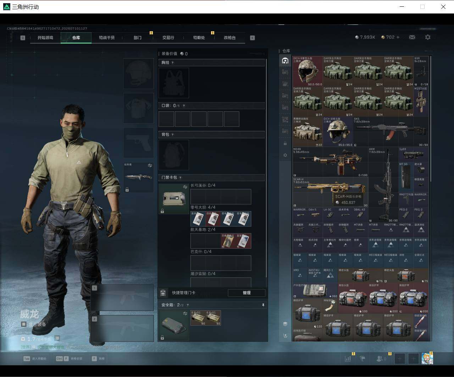Click the plus beside 702 currency

click(x=398, y=37)
